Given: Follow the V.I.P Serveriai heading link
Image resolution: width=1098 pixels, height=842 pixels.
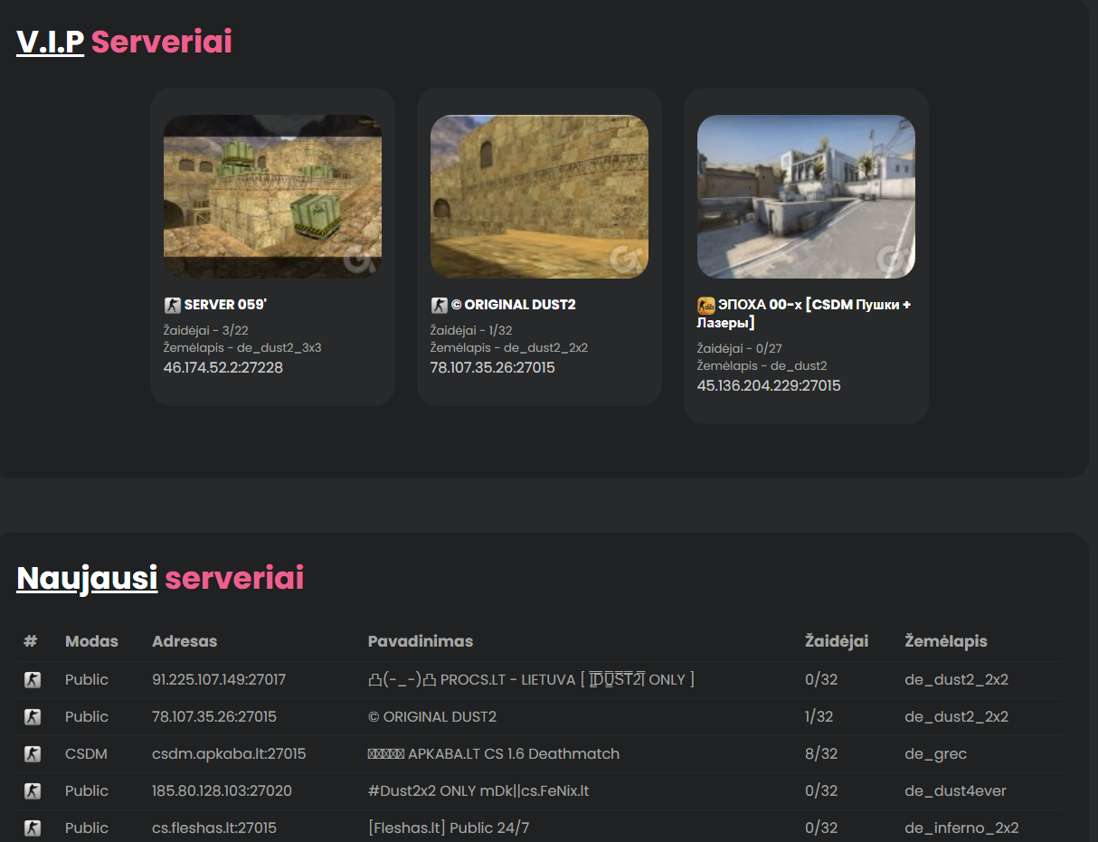Looking at the screenshot, I should pos(124,42).
